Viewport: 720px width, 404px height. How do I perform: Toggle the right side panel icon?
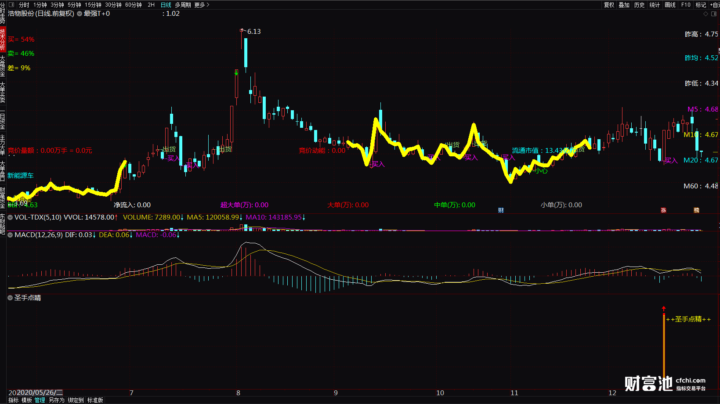pyautogui.click(x=714, y=14)
